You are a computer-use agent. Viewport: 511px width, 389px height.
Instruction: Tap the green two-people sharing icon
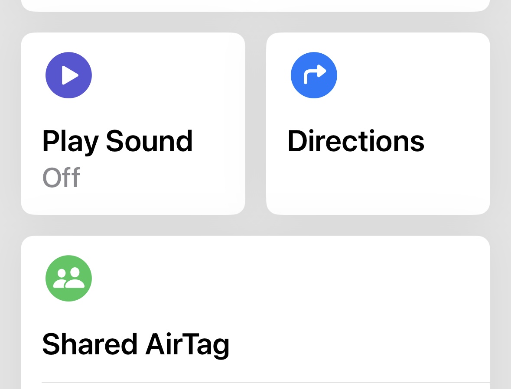pos(68,278)
